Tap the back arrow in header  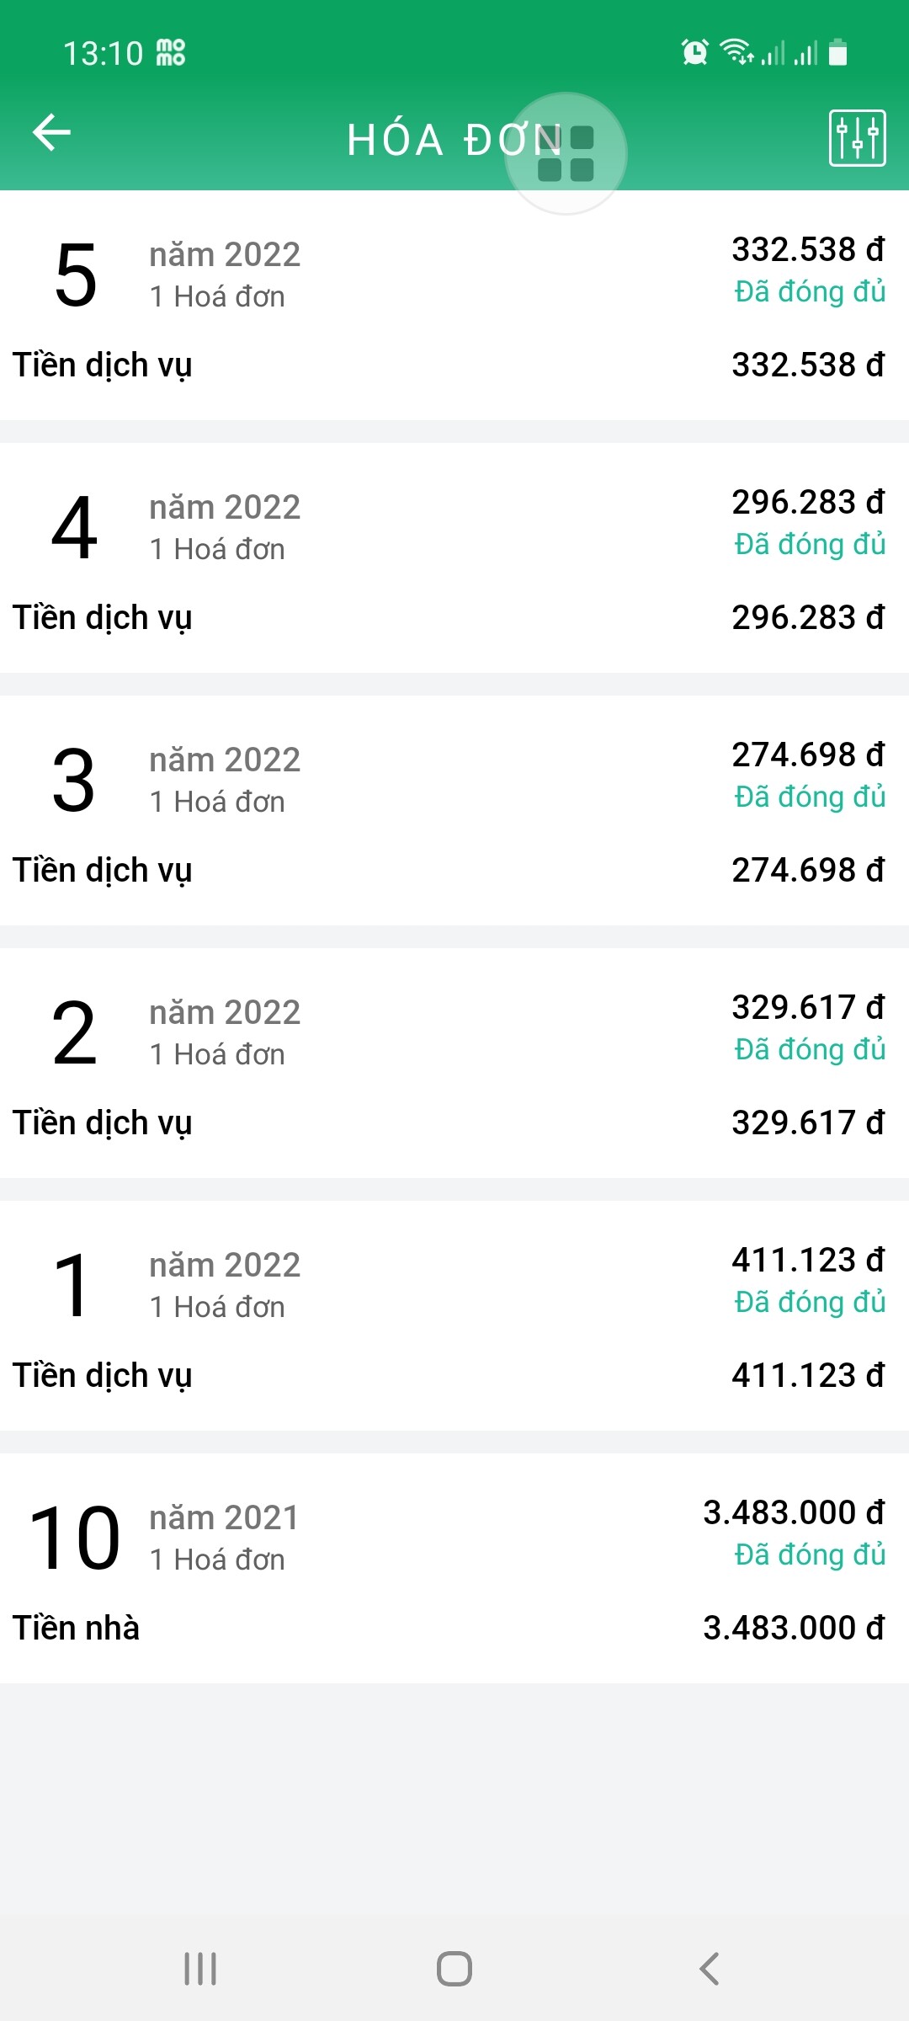tap(51, 133)
